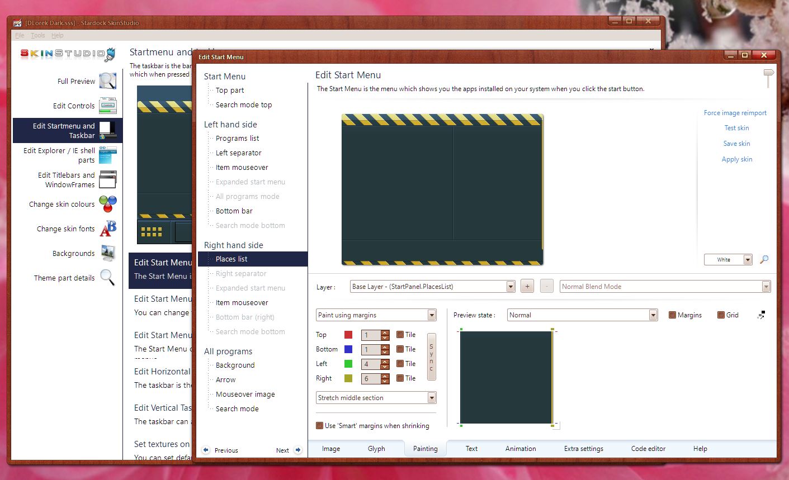Click the Sync margins vertical button
789x480 pixels.
point(431,357)
